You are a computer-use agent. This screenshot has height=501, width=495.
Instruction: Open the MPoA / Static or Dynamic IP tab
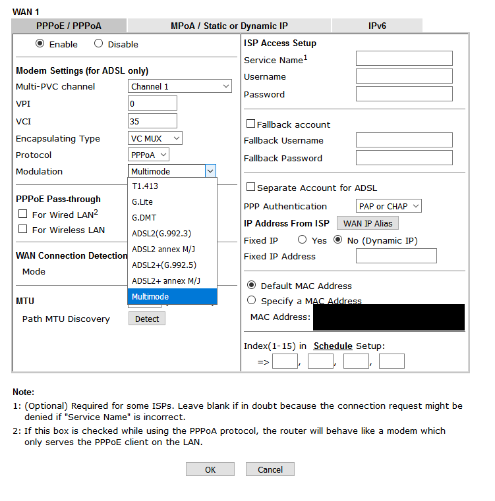coord(229,26)
